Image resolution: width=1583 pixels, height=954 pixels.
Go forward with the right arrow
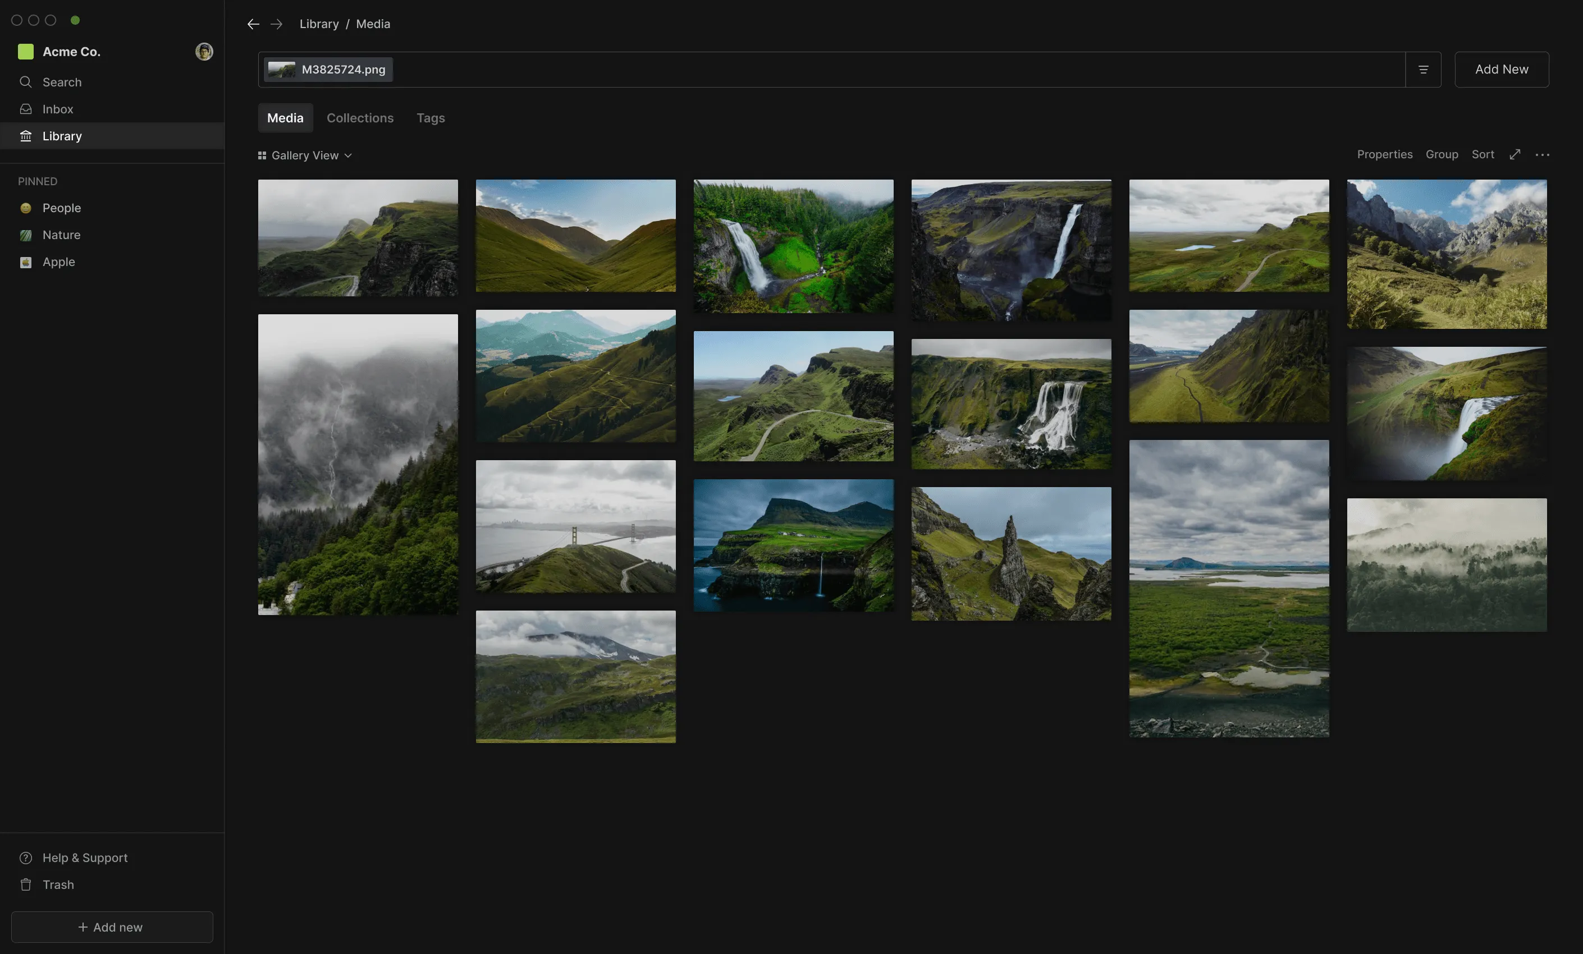click(x=276, y=24)
